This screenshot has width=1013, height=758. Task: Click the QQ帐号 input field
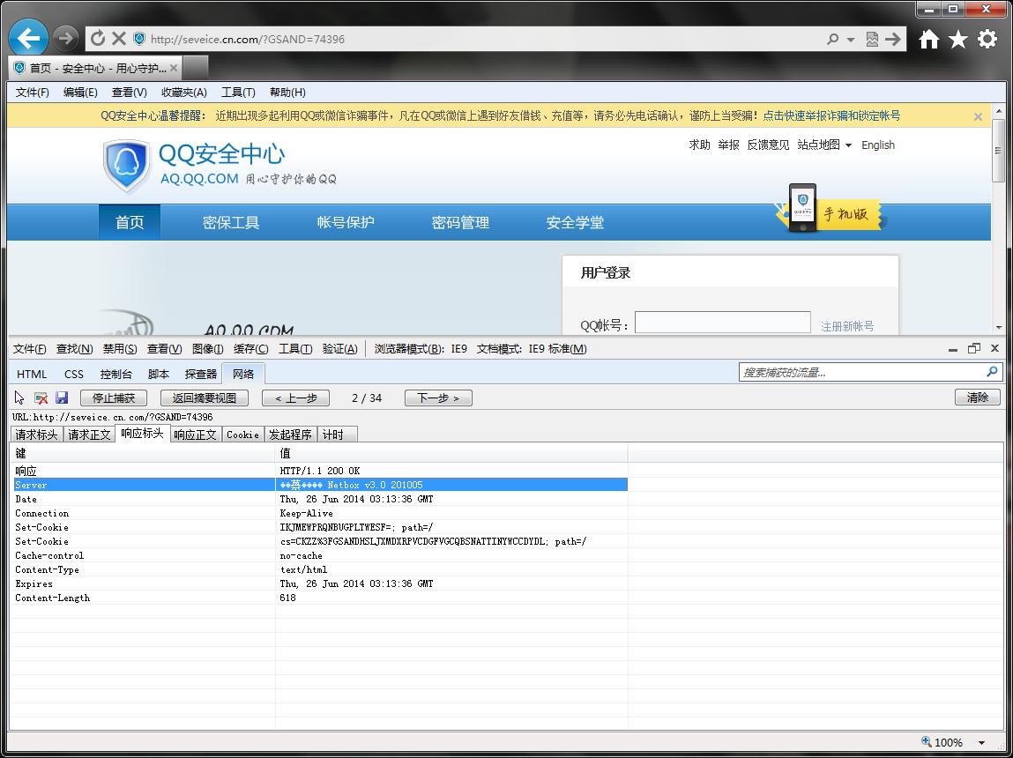[722, 323]
